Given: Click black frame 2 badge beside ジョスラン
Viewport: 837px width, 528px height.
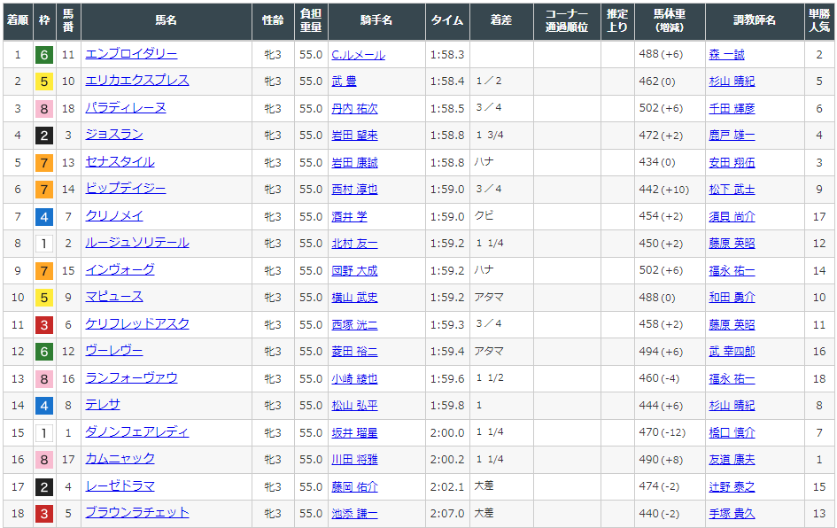Looking at the screenshot, I should tap(43, 136).
